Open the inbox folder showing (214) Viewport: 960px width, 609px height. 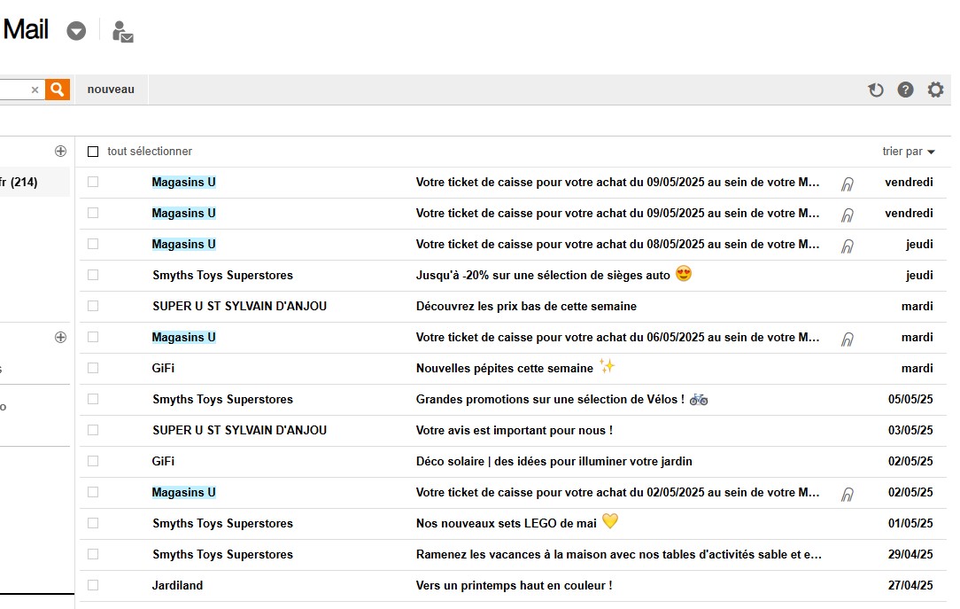pyautogui.click(x=35, y=182)
